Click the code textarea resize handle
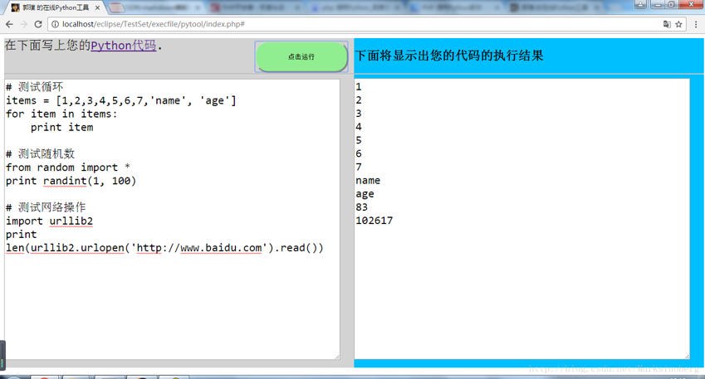Image resolution: width=705 pixels, height=379 pixels. [x=336, y=357]
